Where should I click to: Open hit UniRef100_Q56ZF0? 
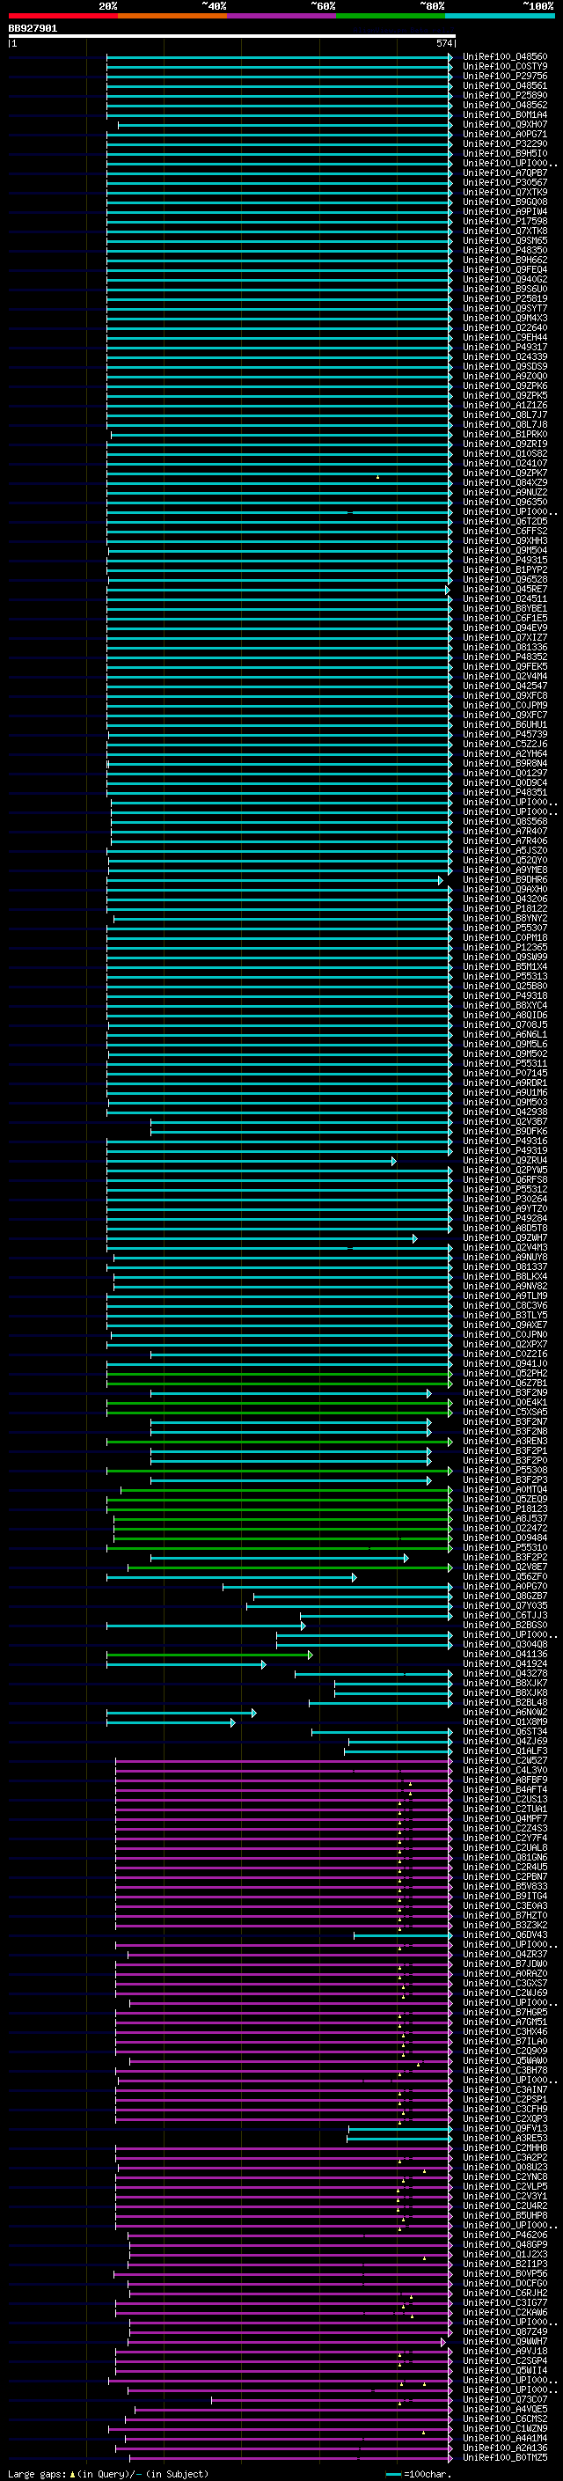coord(504,1576)
